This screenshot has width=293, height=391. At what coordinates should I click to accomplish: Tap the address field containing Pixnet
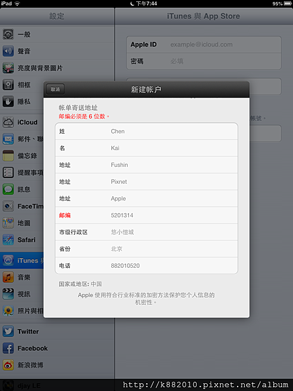click(x=146, y=182)
